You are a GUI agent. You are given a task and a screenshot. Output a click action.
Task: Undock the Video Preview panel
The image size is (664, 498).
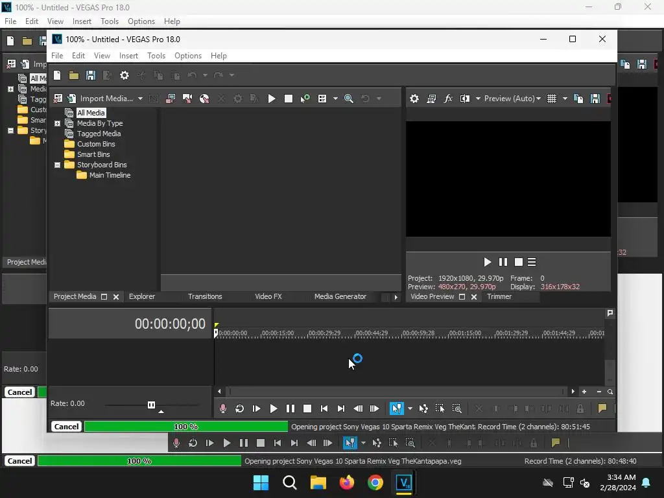pos(462,297)
